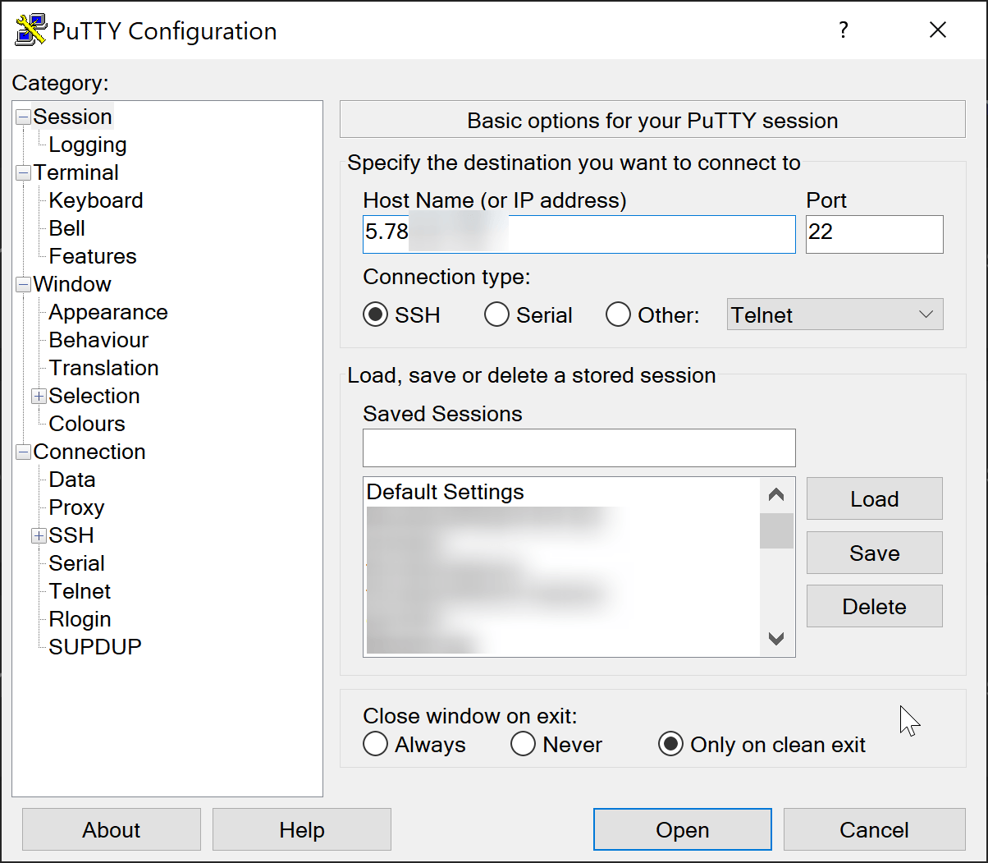
Task: Expand the SSH tree node
Action: [x=39, y=535]
